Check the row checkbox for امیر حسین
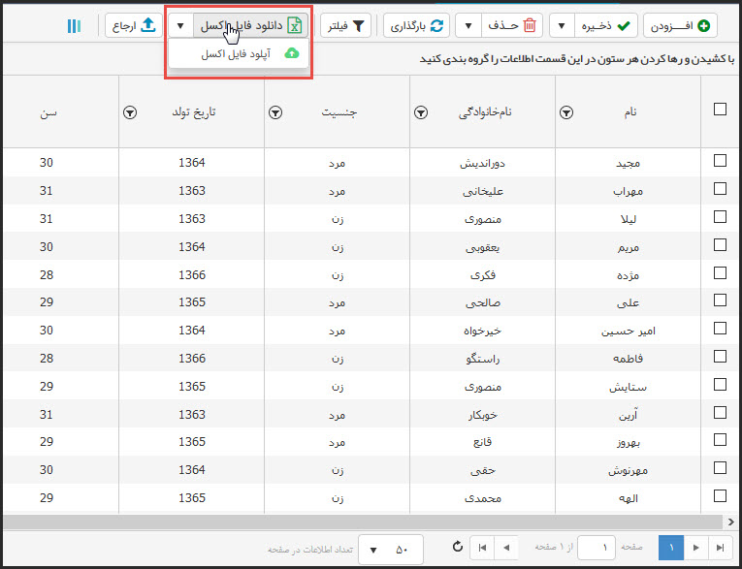Viewport: 742px width, 569px height. pos(720,329)
